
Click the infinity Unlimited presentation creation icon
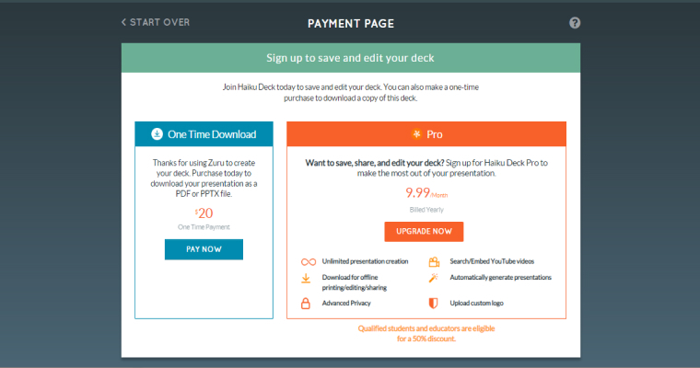(x=307, y=262)
